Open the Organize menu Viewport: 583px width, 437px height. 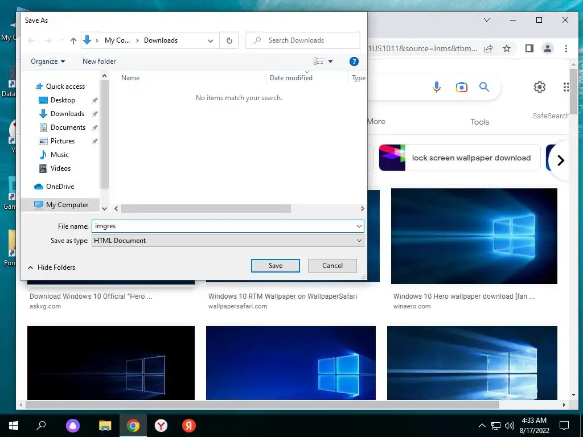(48, 61)
